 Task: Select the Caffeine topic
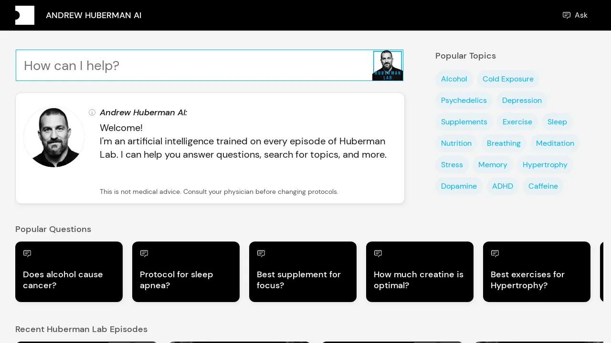point(543,186)
